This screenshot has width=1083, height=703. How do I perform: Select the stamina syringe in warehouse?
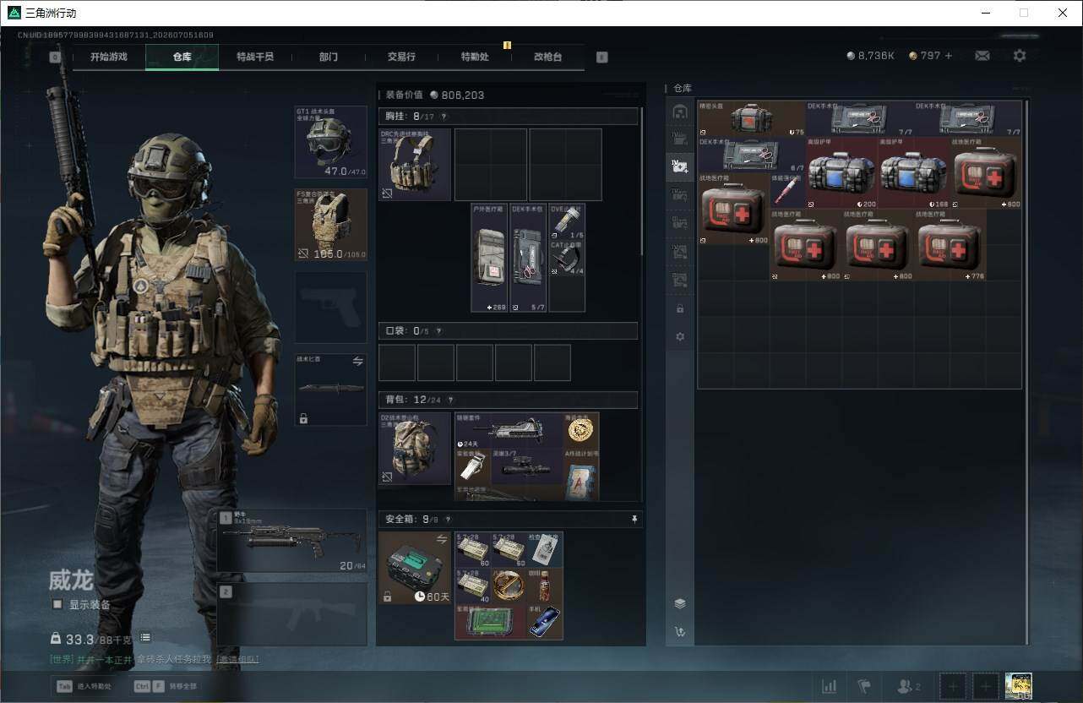(x=788, y=190)
